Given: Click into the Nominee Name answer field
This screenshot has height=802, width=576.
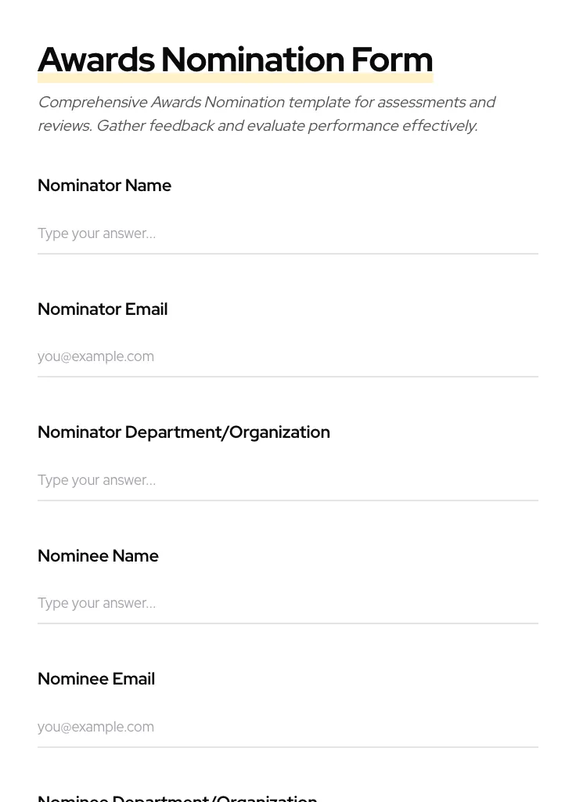Looking at the screenshot, I should point(287,603).
